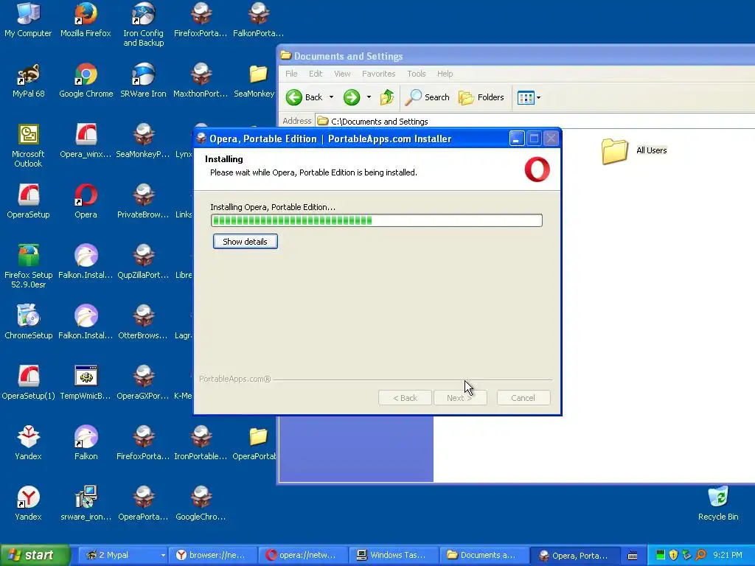Open the Help menu in Explorer
The image size is (755, 566).
[445, 74]
